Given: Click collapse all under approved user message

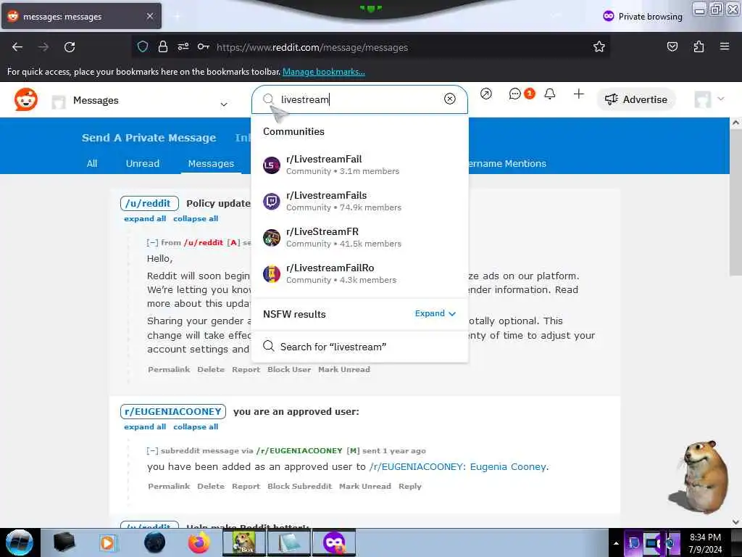Looking at the screenshot, I should 196,426.
